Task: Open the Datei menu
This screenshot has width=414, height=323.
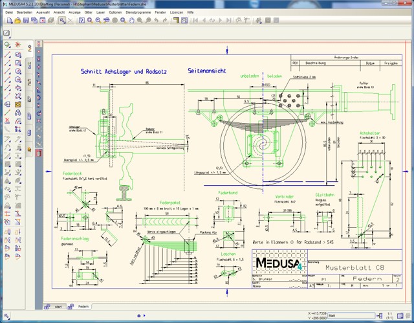Action: pos(9,12)
